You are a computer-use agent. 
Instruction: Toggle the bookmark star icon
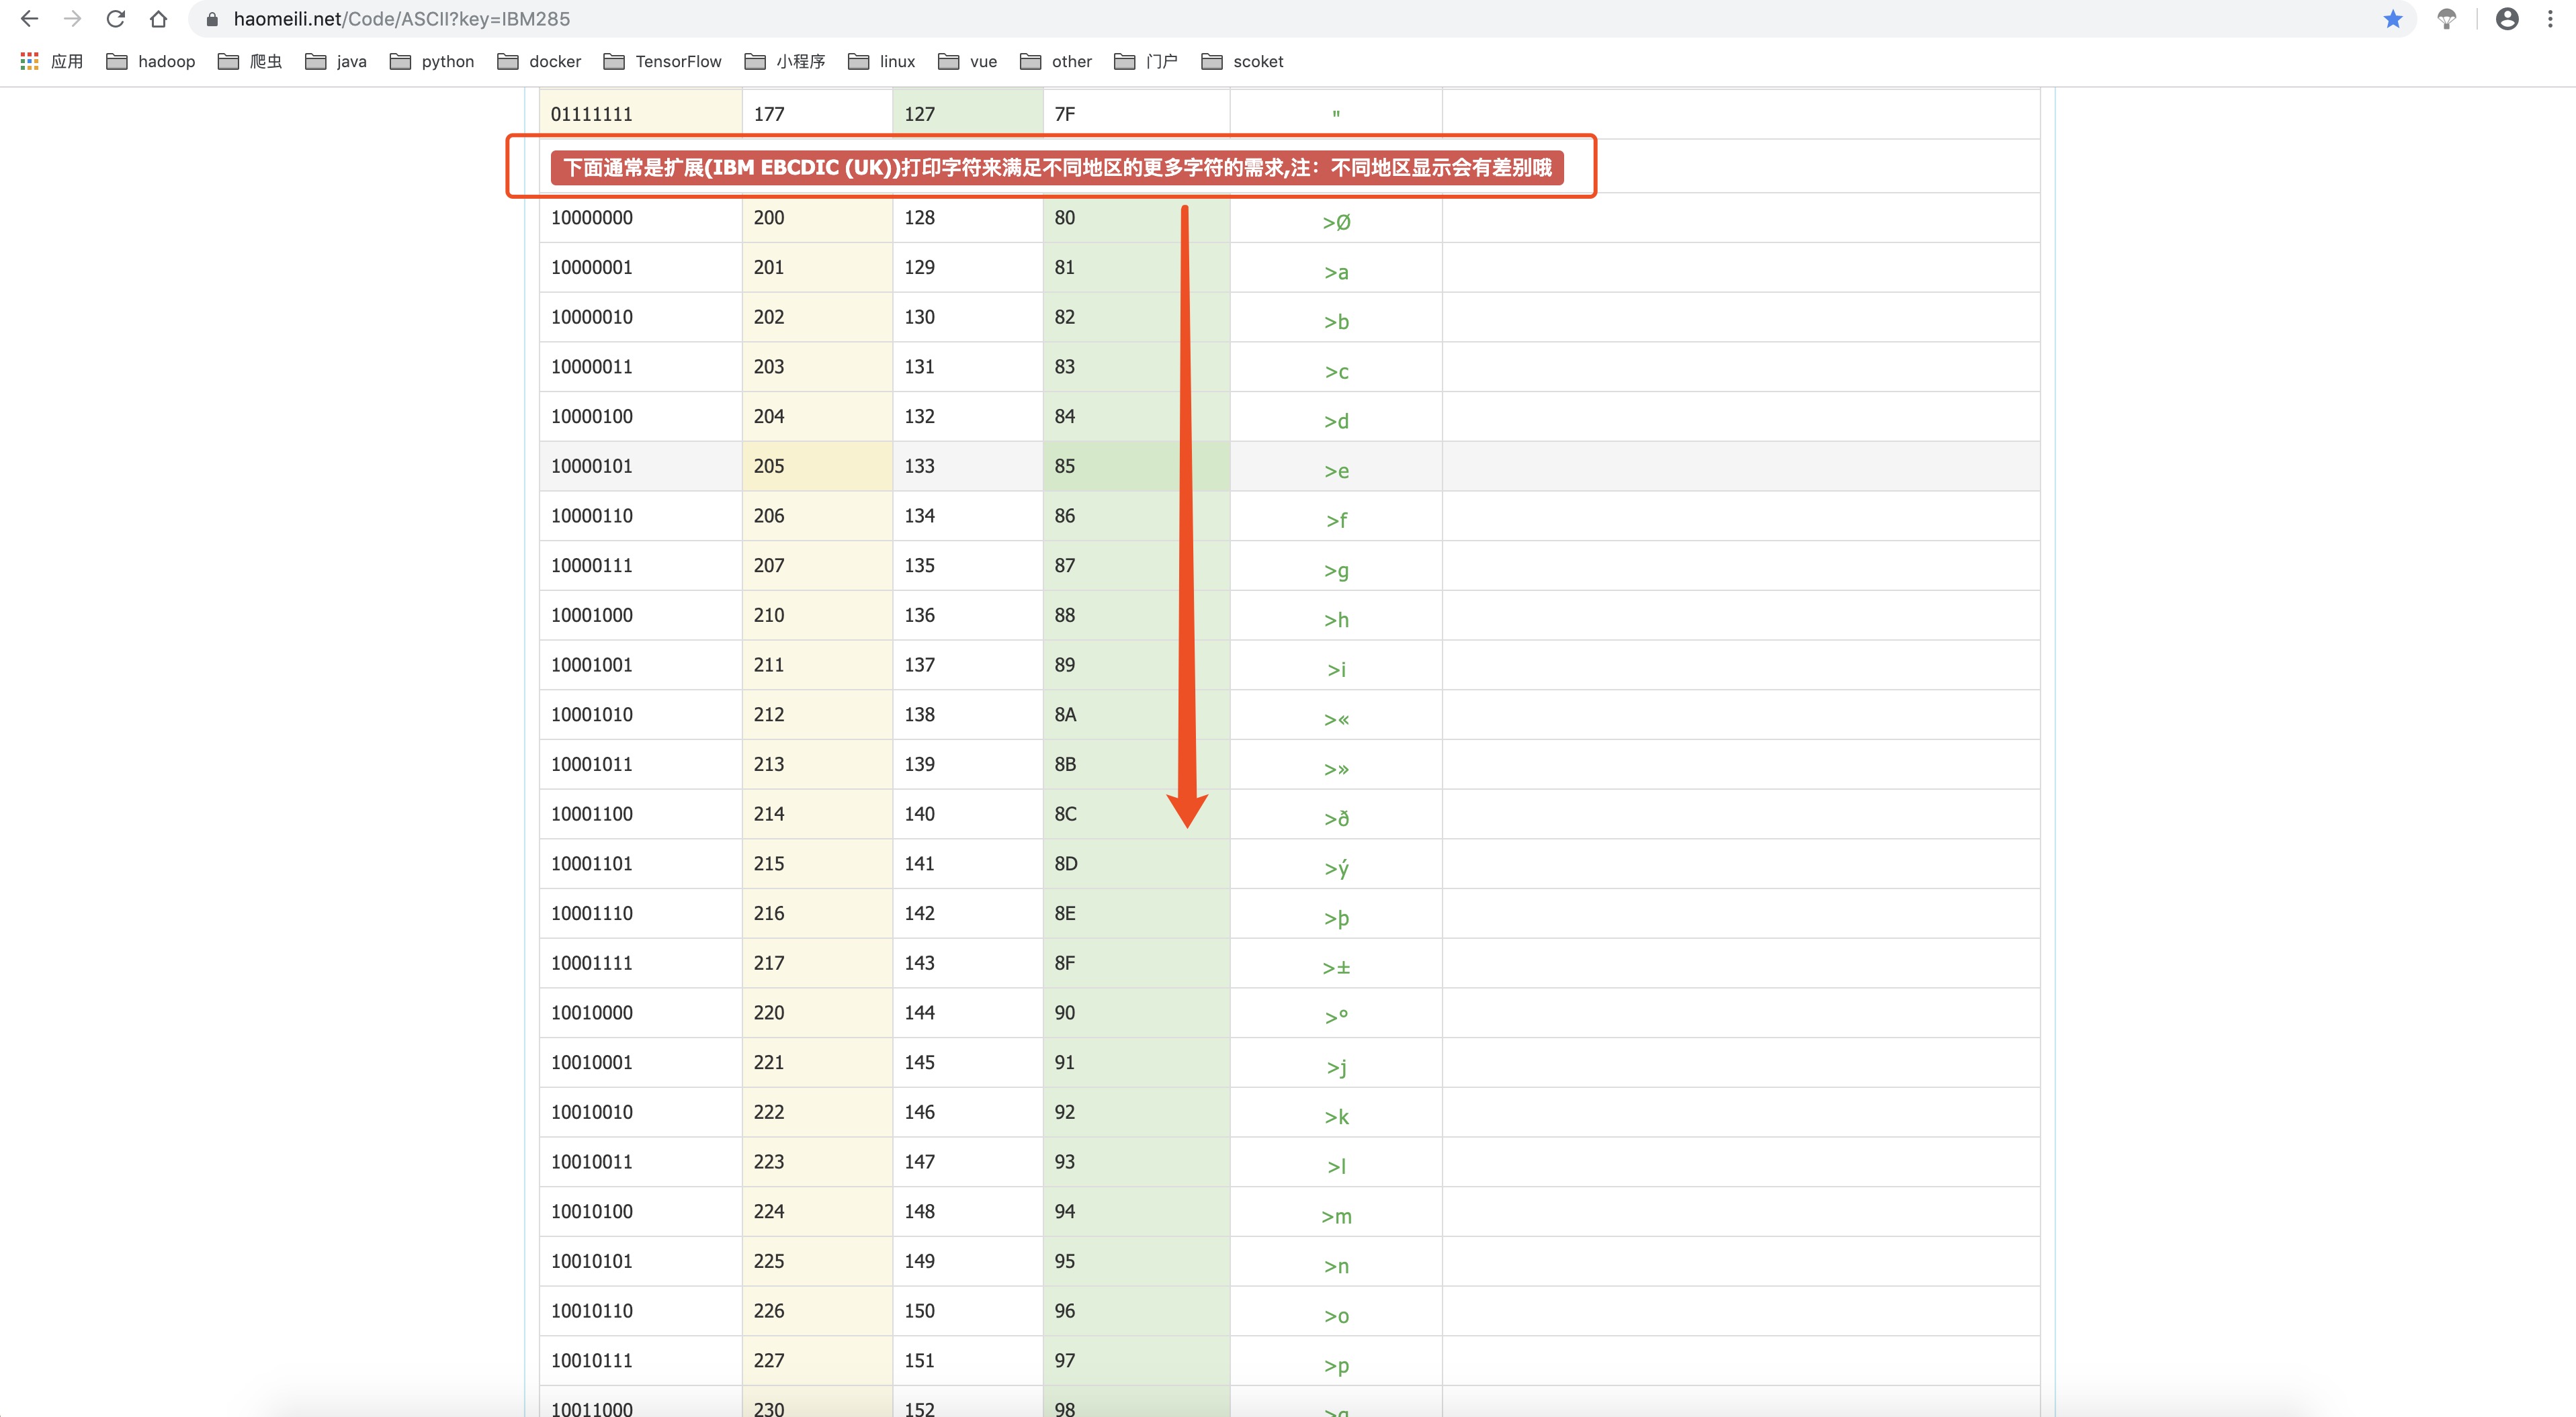pyautogui.click(x=2392, y=19)
